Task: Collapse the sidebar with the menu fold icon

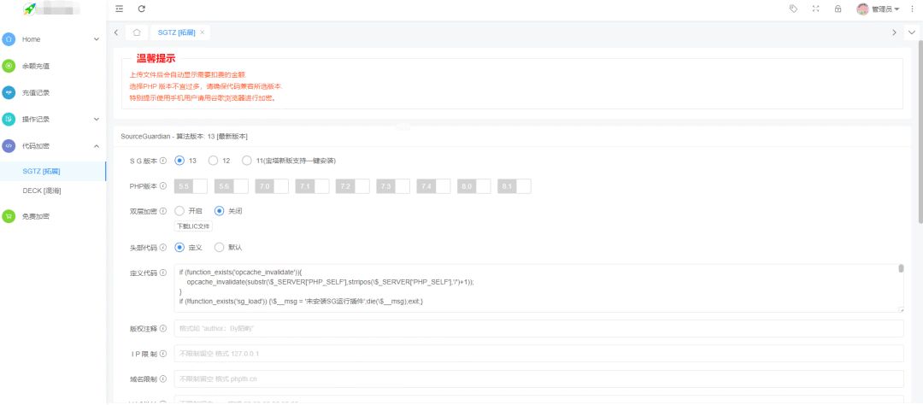Action: coord(120,9)
